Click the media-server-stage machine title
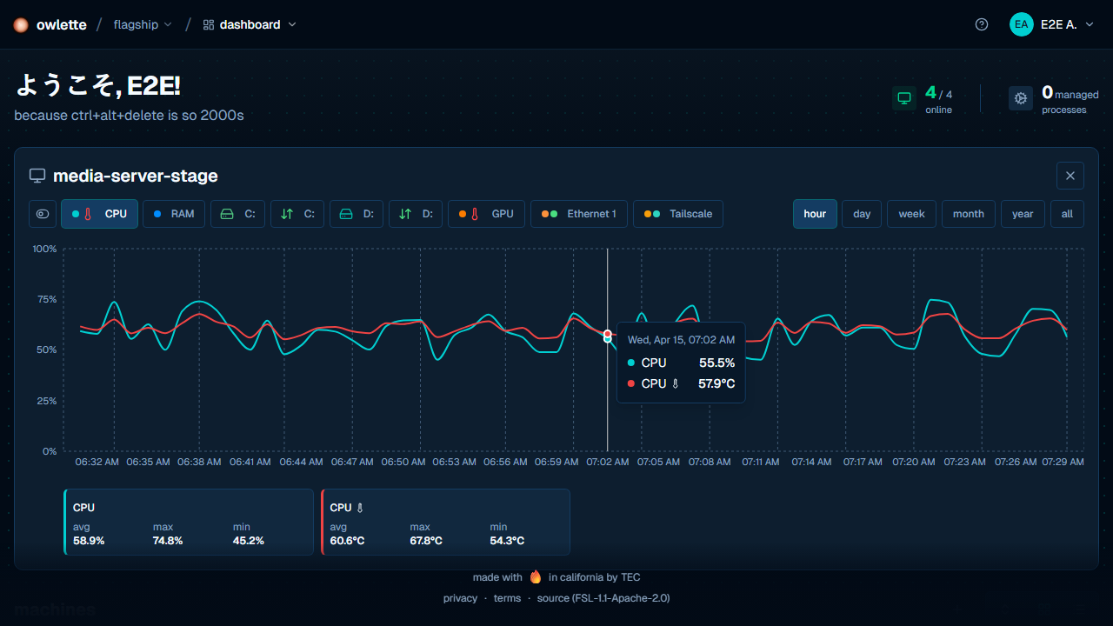Viewport: 1113px width, 626px height. [136, 176]
